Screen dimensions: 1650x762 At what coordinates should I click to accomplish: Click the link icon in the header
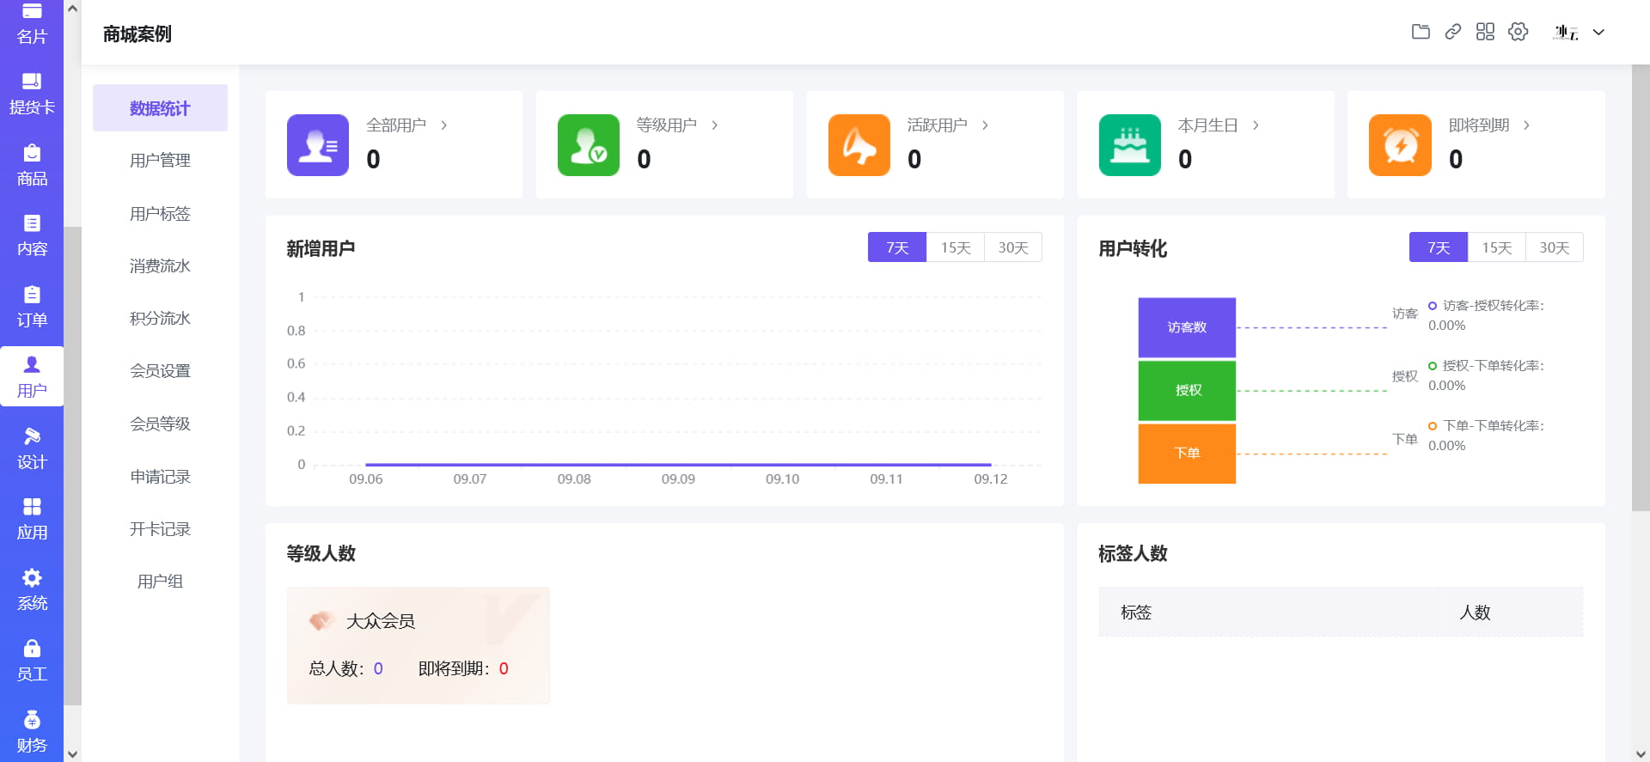1453,32
